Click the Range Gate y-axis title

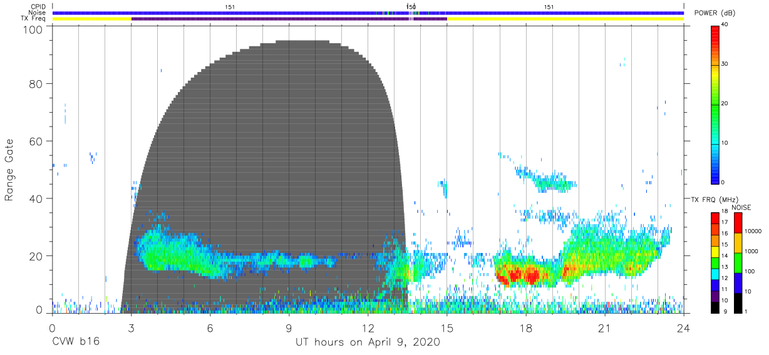click(x=9, y=170)
